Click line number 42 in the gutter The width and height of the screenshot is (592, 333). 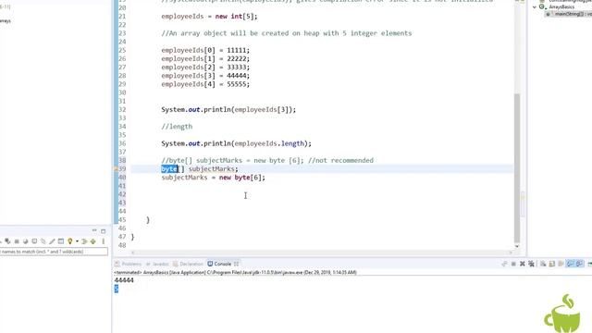pos(122,194)
